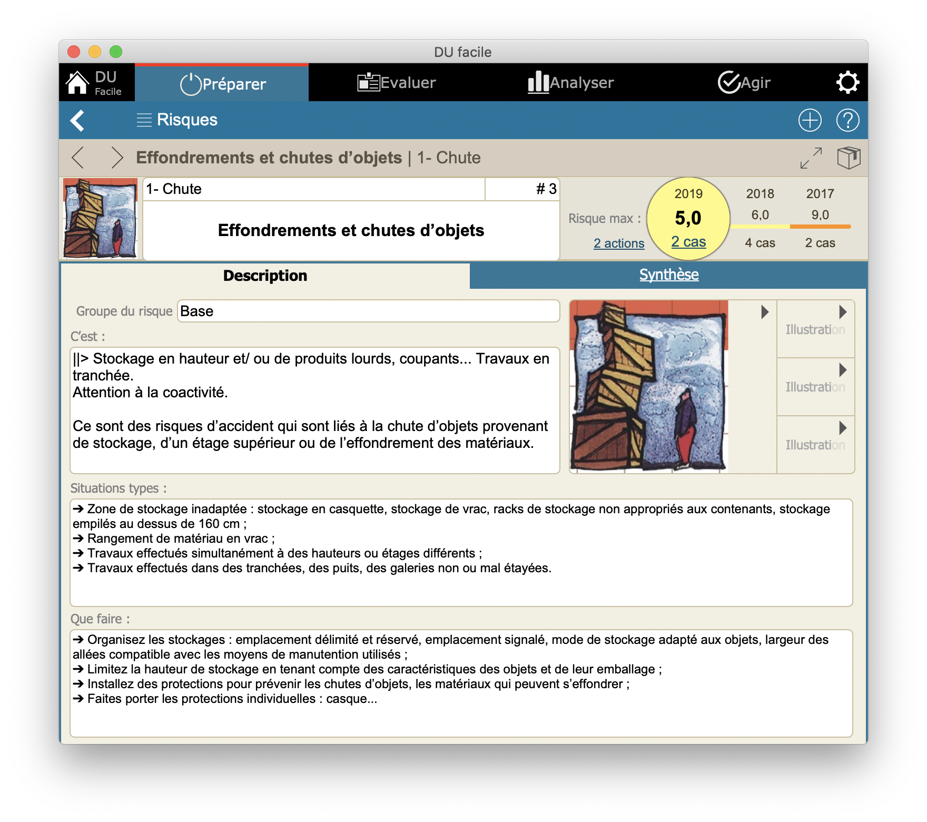Expand the second Illustration slot arrow

[x=843, y=370]
